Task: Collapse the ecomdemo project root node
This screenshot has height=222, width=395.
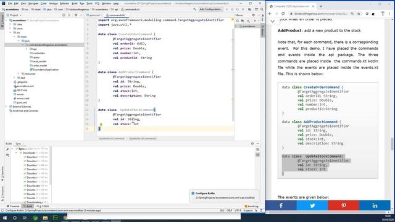Action: click(x=6, y=20)
